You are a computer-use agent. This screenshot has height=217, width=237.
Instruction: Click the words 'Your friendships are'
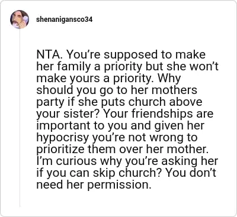158,114
